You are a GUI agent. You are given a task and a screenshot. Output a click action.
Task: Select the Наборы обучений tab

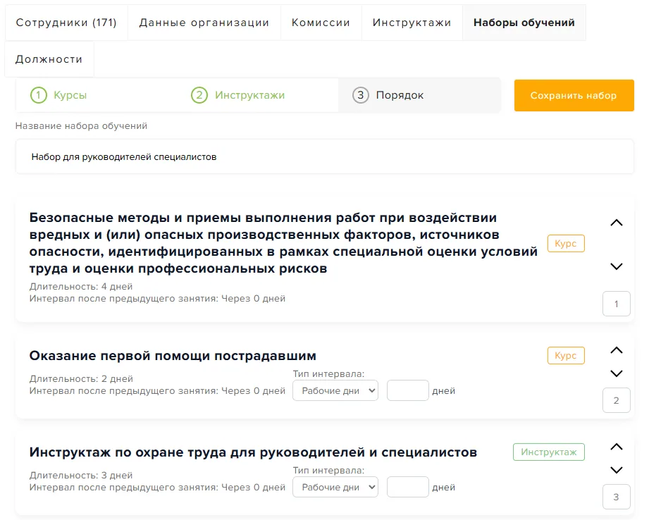click(x=524, y=23)
